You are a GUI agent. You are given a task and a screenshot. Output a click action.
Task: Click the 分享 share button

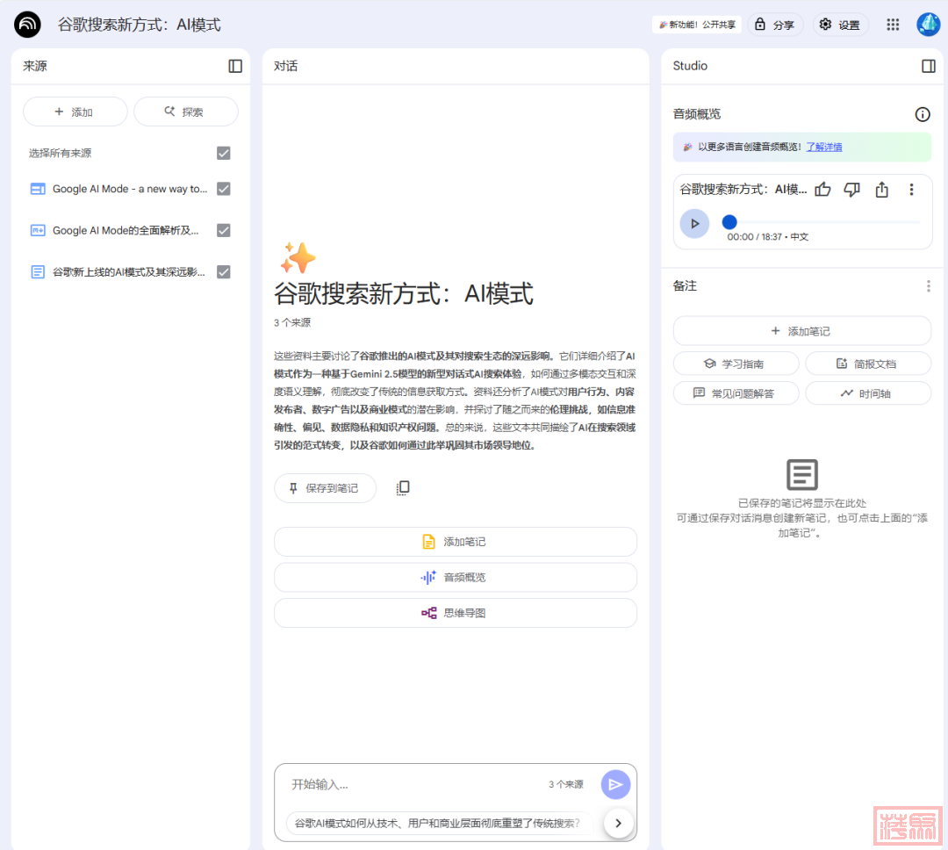[x=776, y=25]
